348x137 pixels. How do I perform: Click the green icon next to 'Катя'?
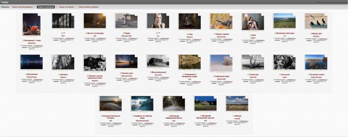(251, 35)
